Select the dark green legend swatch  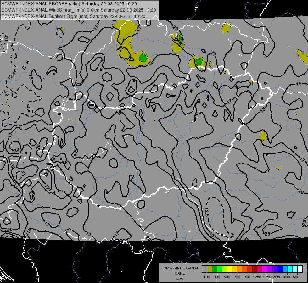point(214,269)
